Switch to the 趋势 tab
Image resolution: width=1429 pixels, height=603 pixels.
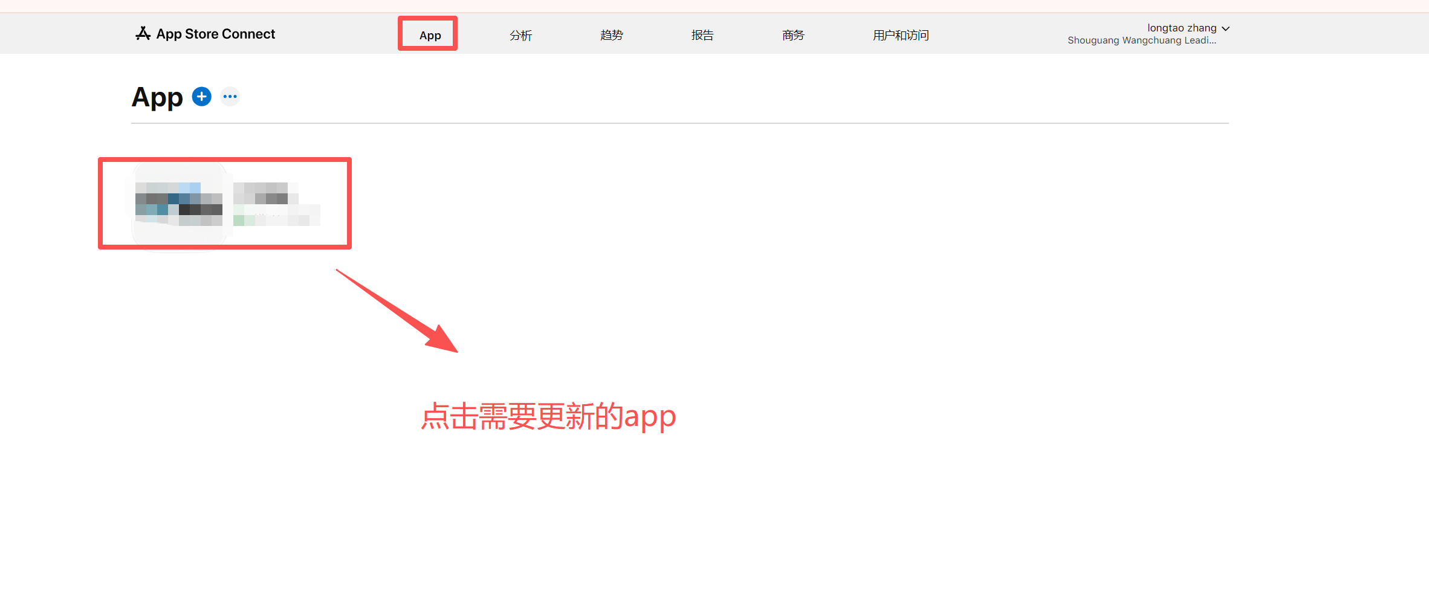(x=611, y=35)
